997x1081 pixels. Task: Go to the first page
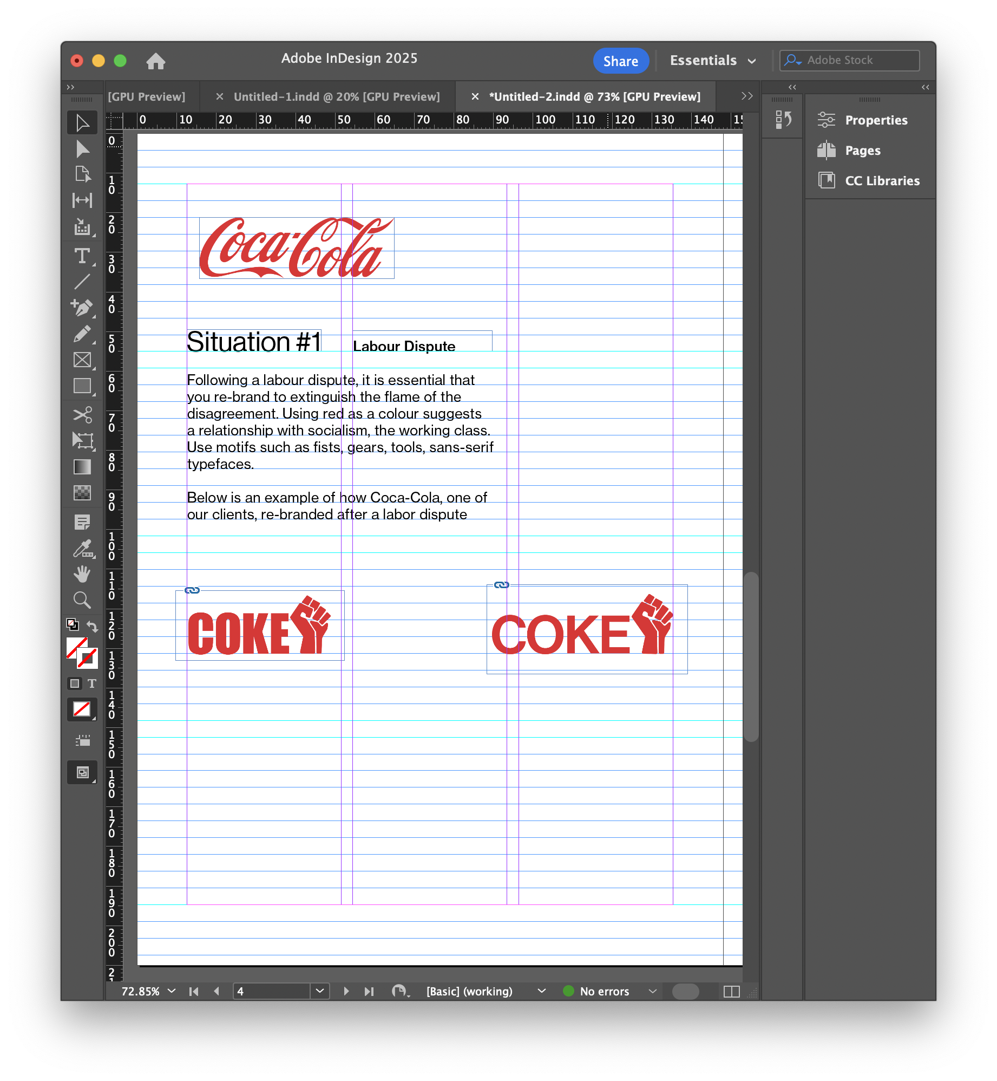194,991
